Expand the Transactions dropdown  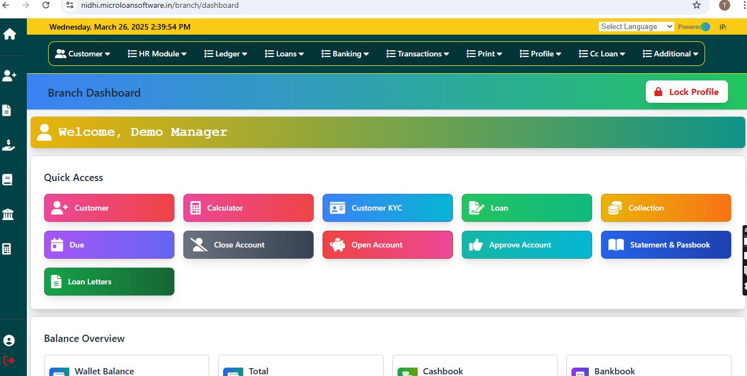pyautogui.click(x=418, y=54)
